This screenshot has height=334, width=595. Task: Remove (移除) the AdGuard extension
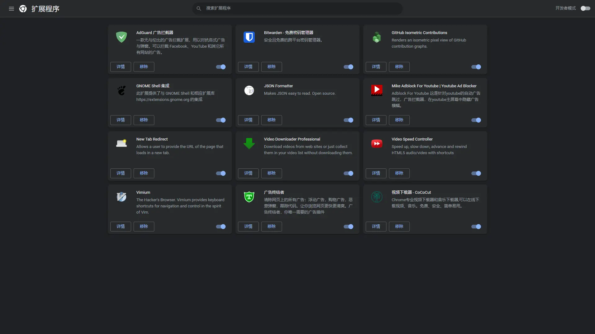click(x=144, y=67)
